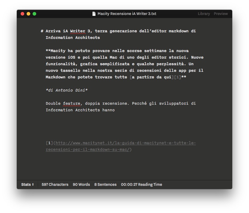The height and width of the screenshot is (213, 249).
Task: Click the heading hash symbol
Action: 42,31
